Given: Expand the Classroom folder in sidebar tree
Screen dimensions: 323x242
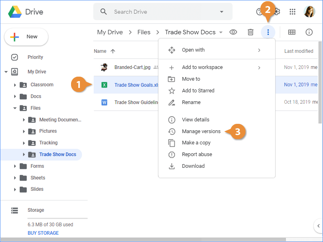Looking at the screenshot, I should point(15,85).
